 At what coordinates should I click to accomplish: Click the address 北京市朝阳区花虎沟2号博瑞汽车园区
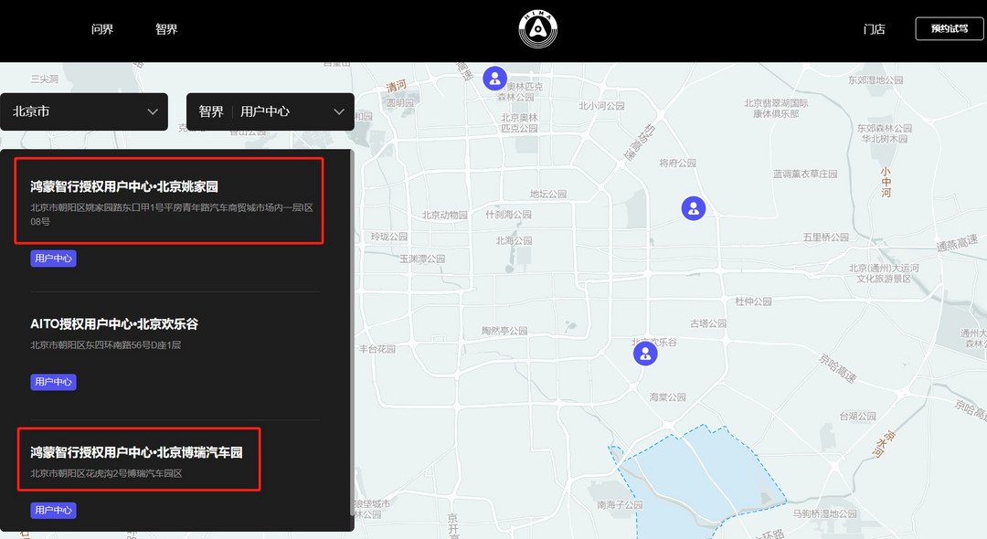click(x=106, y=473)
